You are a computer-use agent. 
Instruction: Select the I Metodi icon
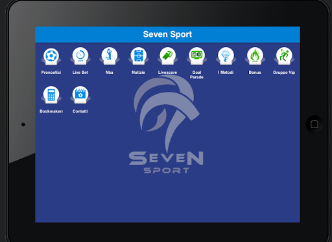click(x=226, y=56)
